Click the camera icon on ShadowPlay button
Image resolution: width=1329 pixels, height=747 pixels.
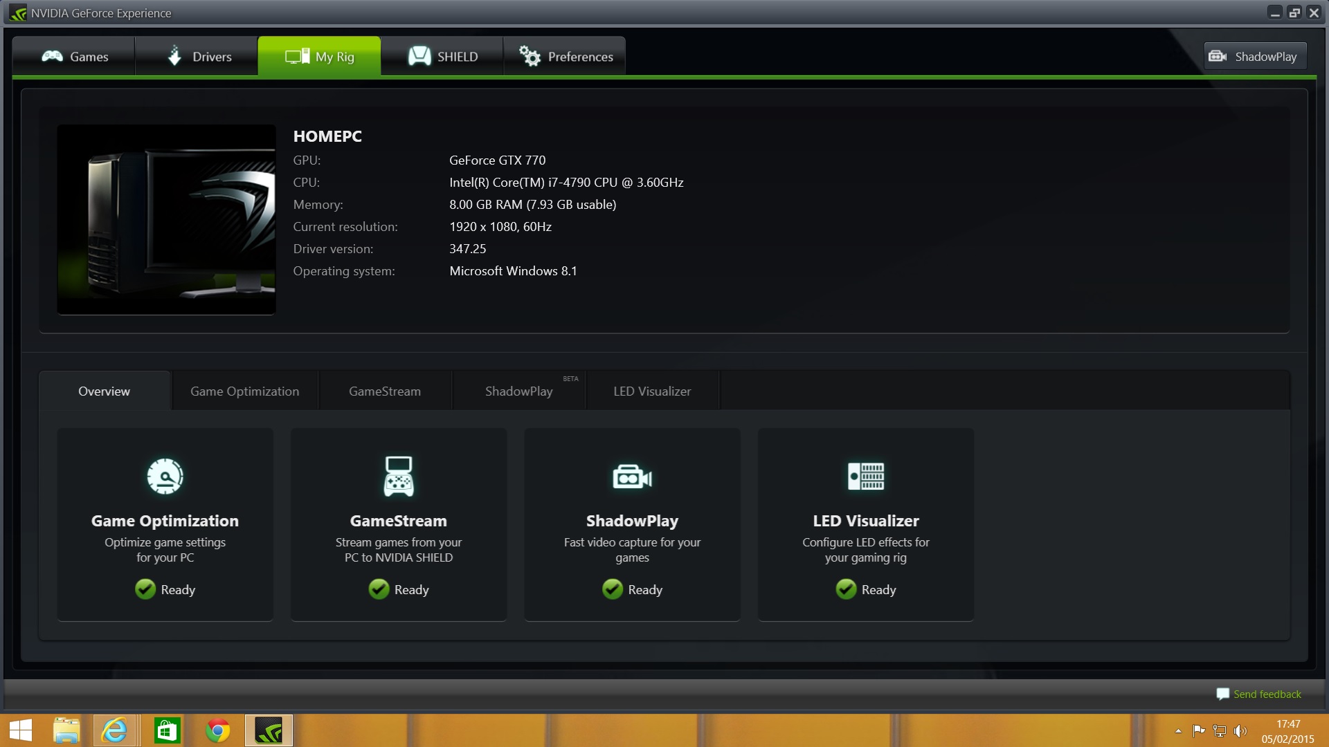click(x=1218, y=56)
